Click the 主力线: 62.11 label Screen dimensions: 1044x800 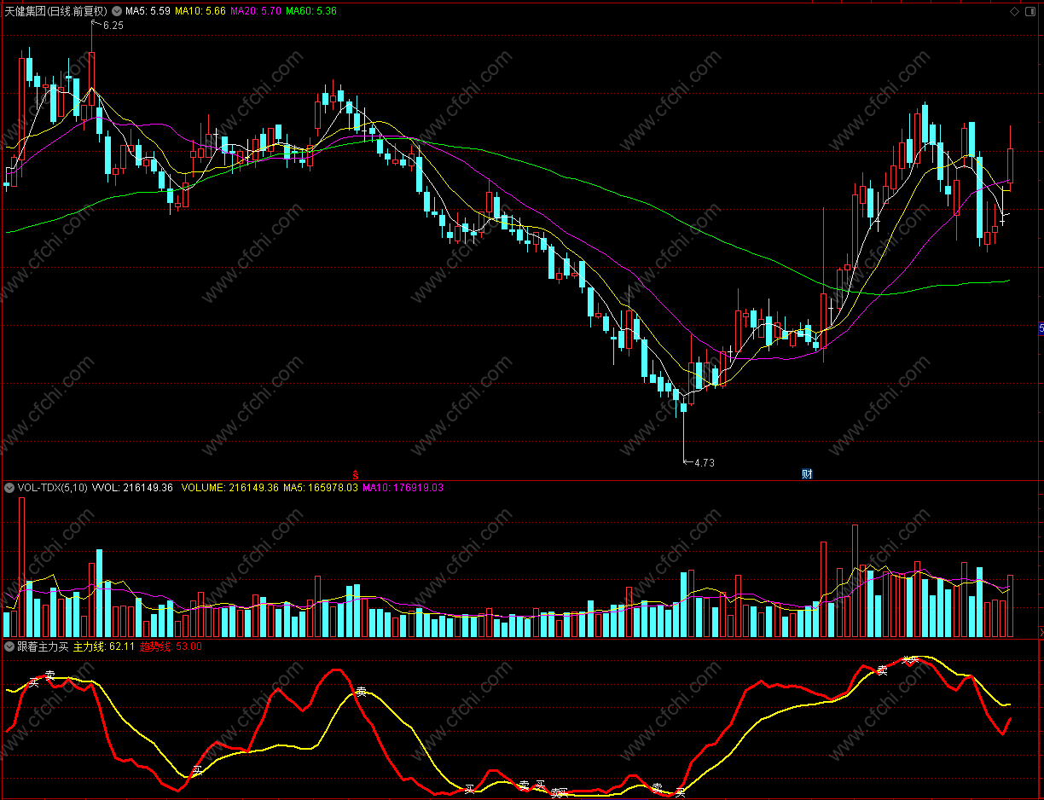pyautogui.click(x=104, y=646)
